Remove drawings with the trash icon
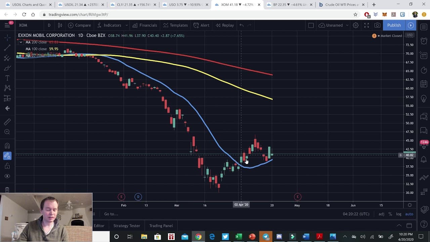The width and height of the screenshot is (430, 242). [x=7, y=190]
